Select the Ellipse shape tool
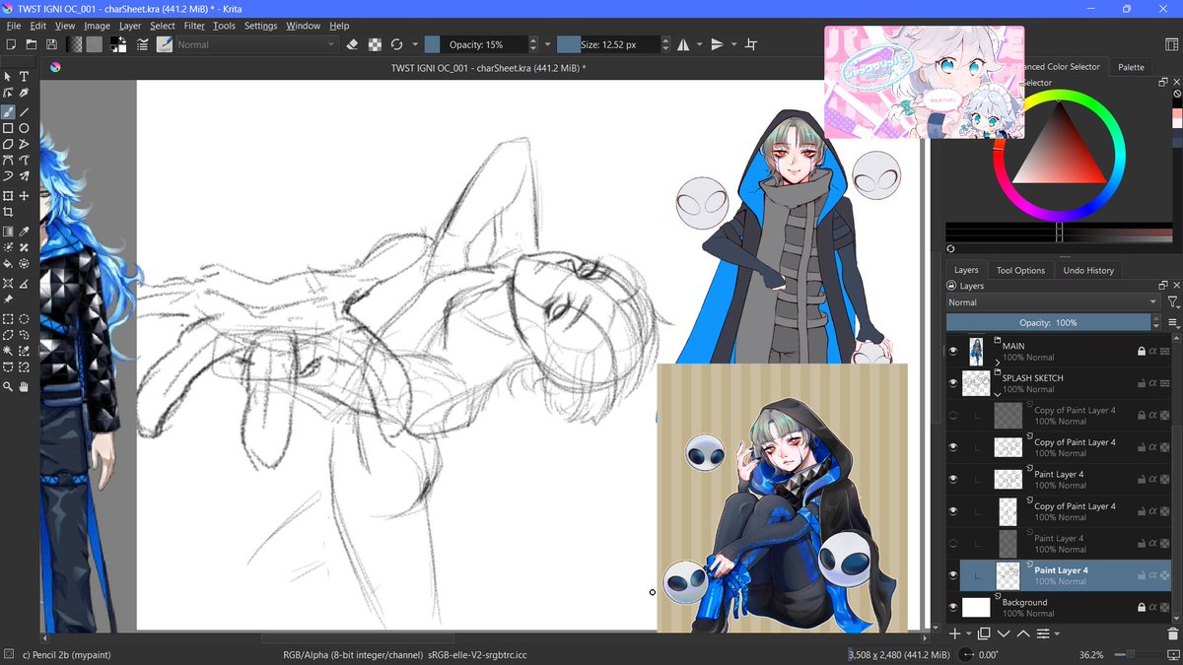The height and width of the screenshot is (665, 1183). point(25,128)
